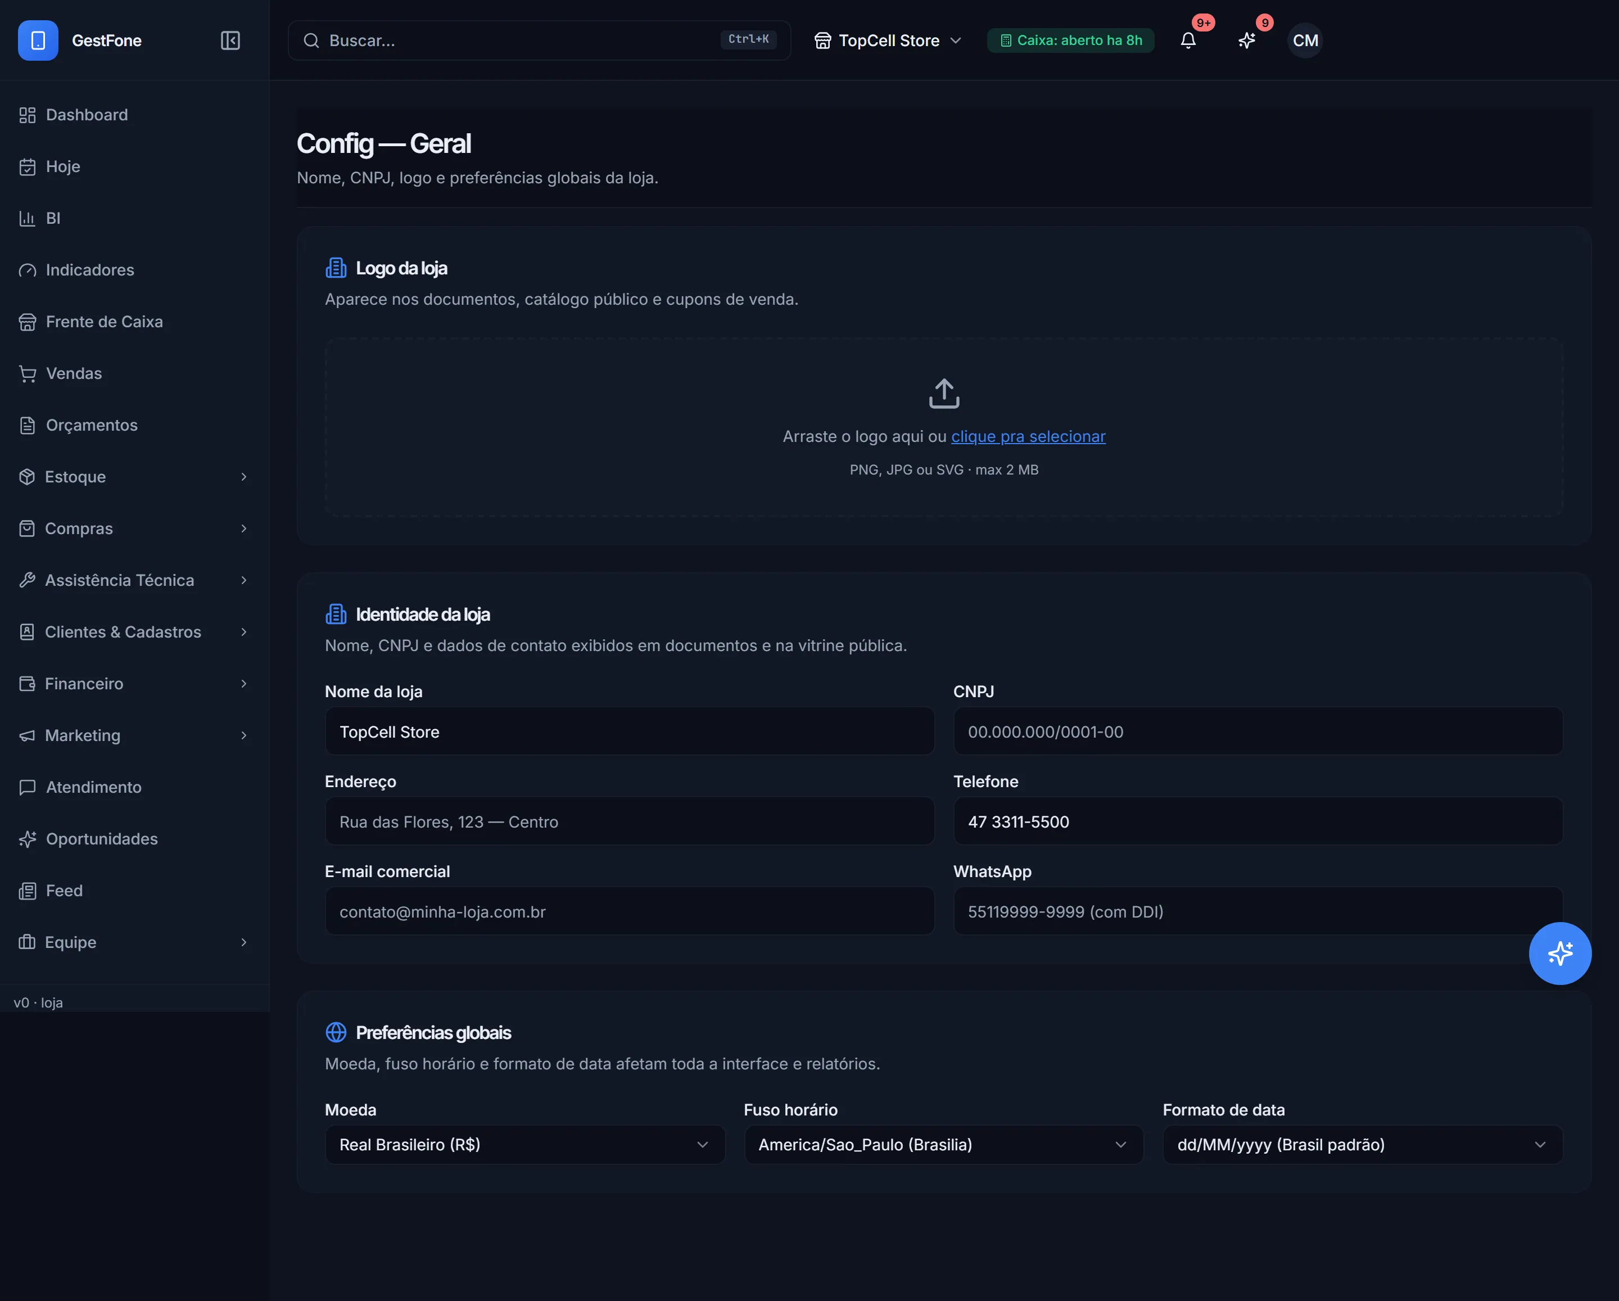Screen dimensions: 1619x1301
Task: Click the Assistência Técnica wrench icon
Action: 27,580
